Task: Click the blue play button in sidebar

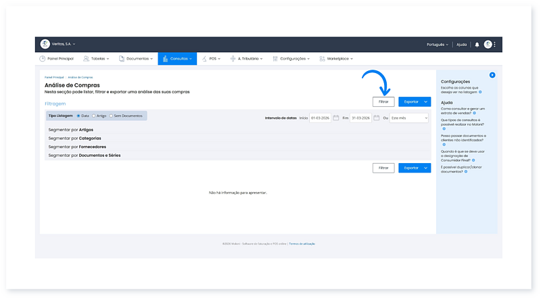Action: click(x=492, y=75)
